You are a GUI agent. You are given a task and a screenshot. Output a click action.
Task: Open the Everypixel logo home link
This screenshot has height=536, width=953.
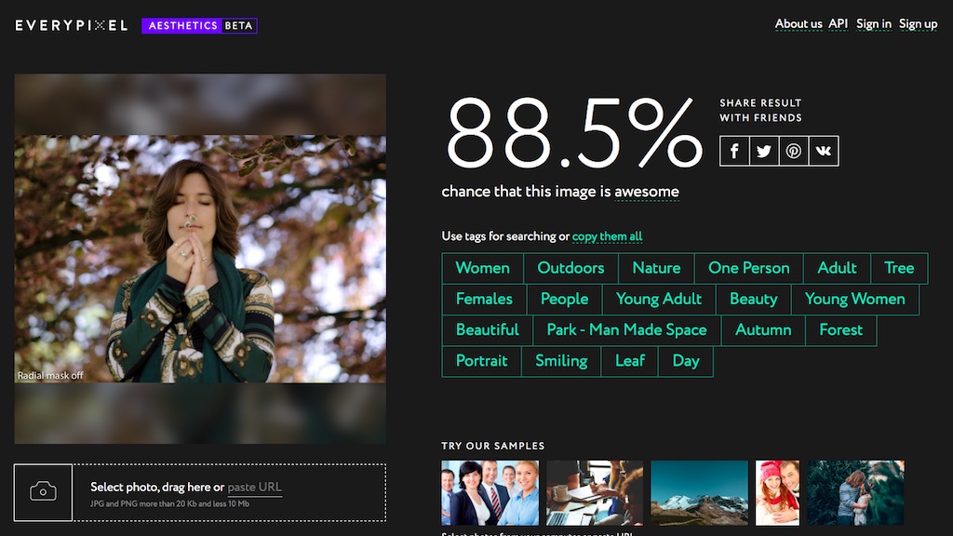72,25
